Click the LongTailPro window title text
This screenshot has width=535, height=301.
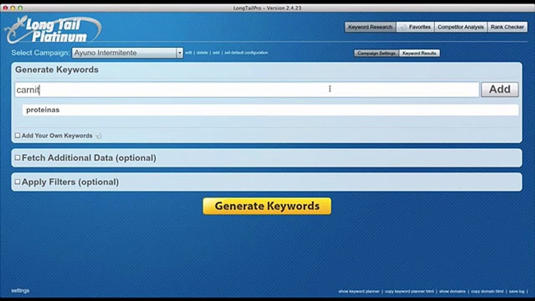pos(267,8)
